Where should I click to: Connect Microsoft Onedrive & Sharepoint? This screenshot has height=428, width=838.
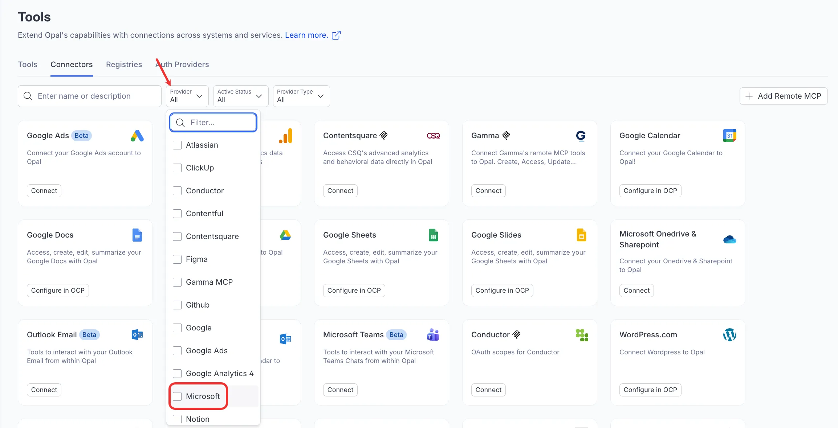click(636, 291)
